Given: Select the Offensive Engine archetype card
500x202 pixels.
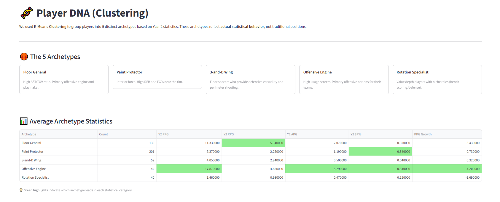Looking at the screenshot, I should tap(344, 80).
